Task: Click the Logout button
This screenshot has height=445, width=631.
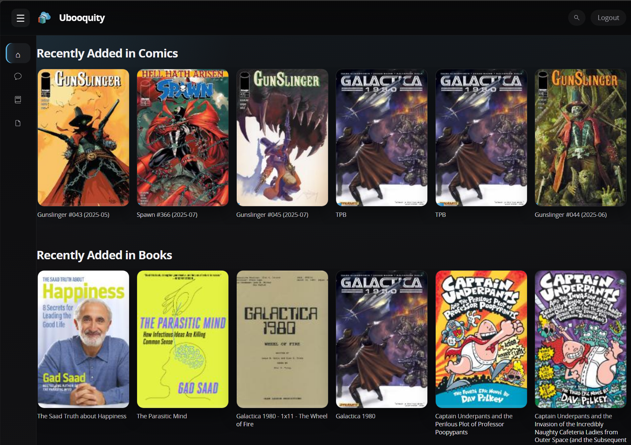Action: click(x=608, y=18)
